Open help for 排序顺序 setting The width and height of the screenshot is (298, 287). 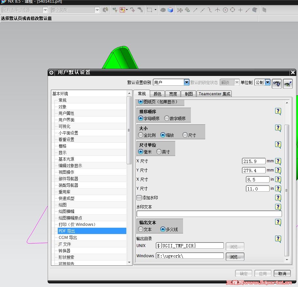click(278, 111)
